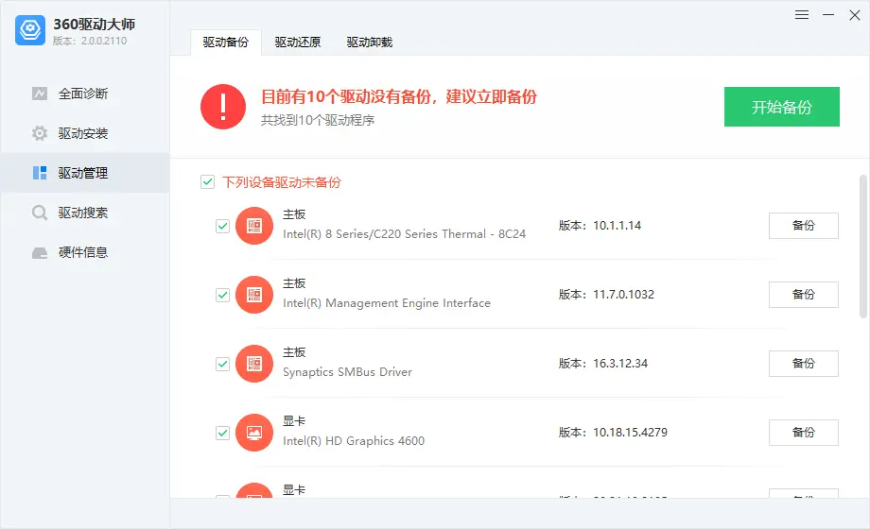Click the 硬件信息 hardware icon
The height and width of the screenshot is (529, 870).
(x=40, y=252)
